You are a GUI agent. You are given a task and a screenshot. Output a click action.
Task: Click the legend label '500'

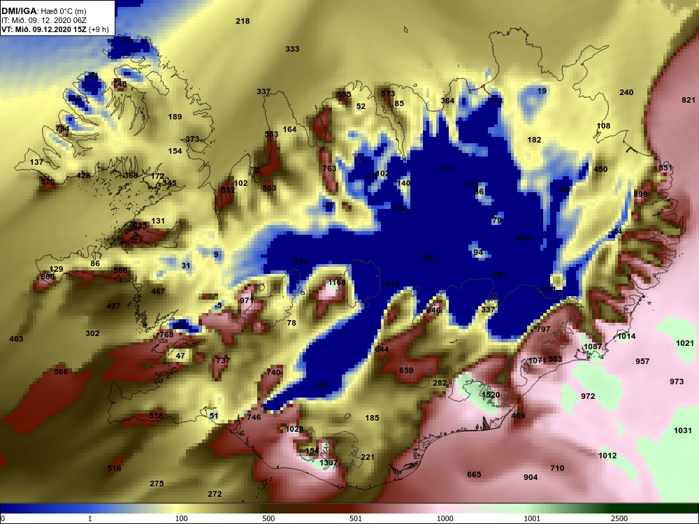click(268, 518)
